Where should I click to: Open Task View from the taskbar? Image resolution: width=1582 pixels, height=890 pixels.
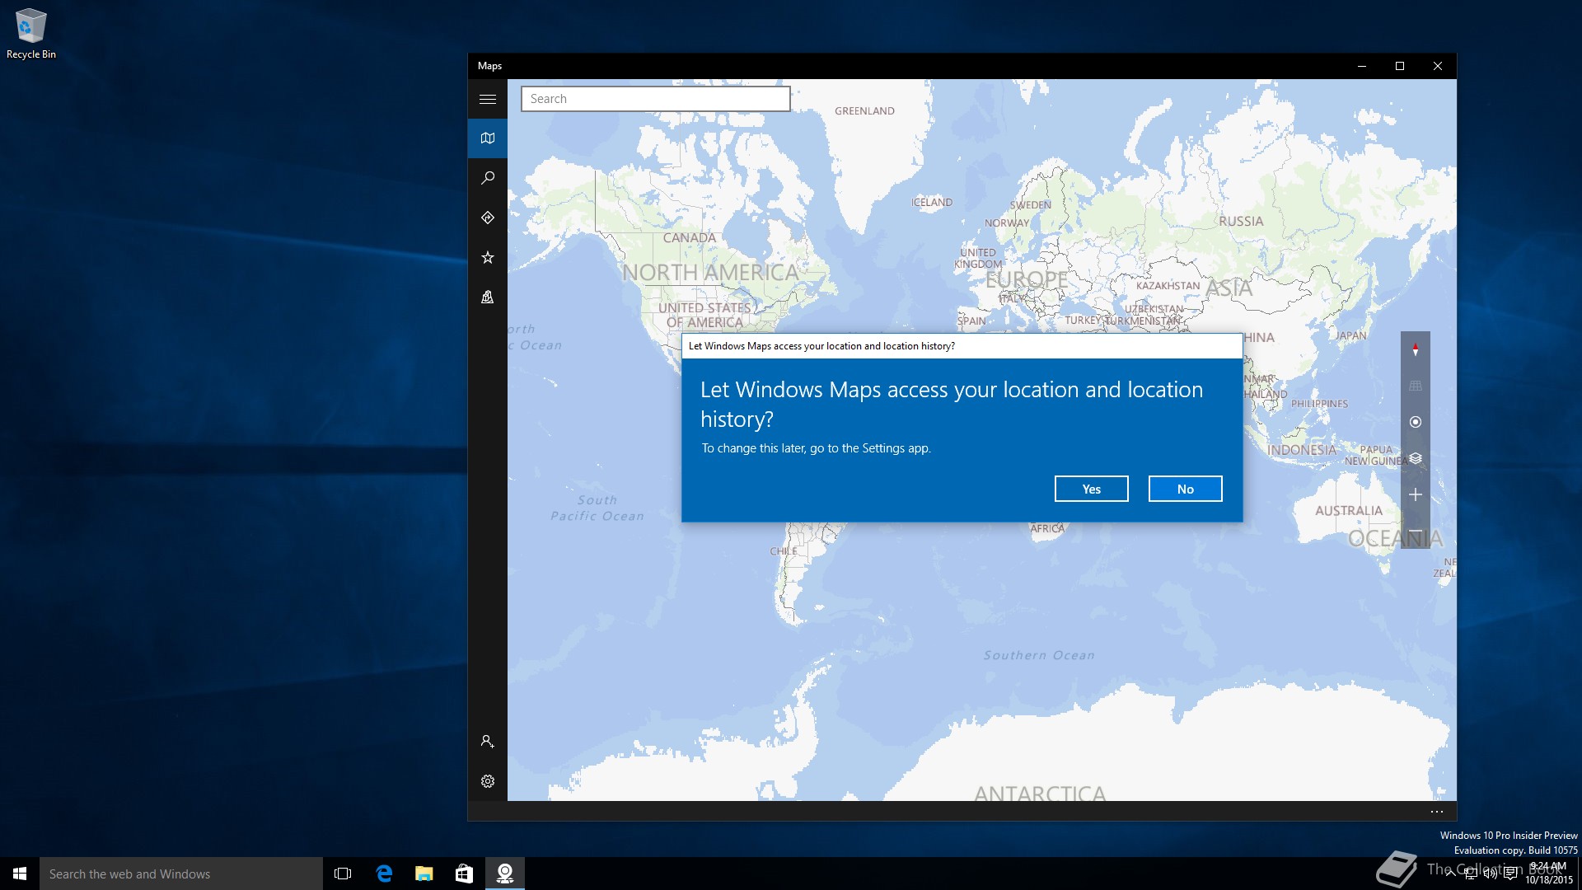pos(343,874)
